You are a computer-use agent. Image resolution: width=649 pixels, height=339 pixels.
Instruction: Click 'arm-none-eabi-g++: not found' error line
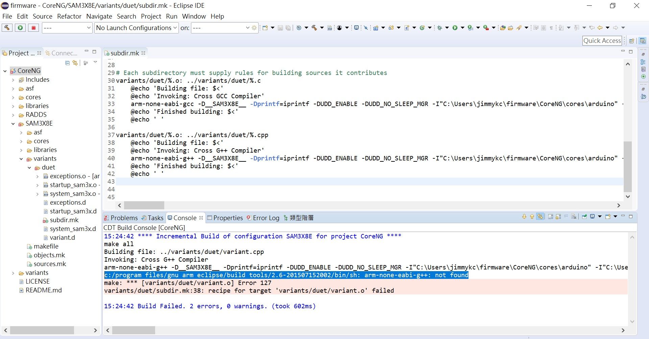click(x=286, y=275)
